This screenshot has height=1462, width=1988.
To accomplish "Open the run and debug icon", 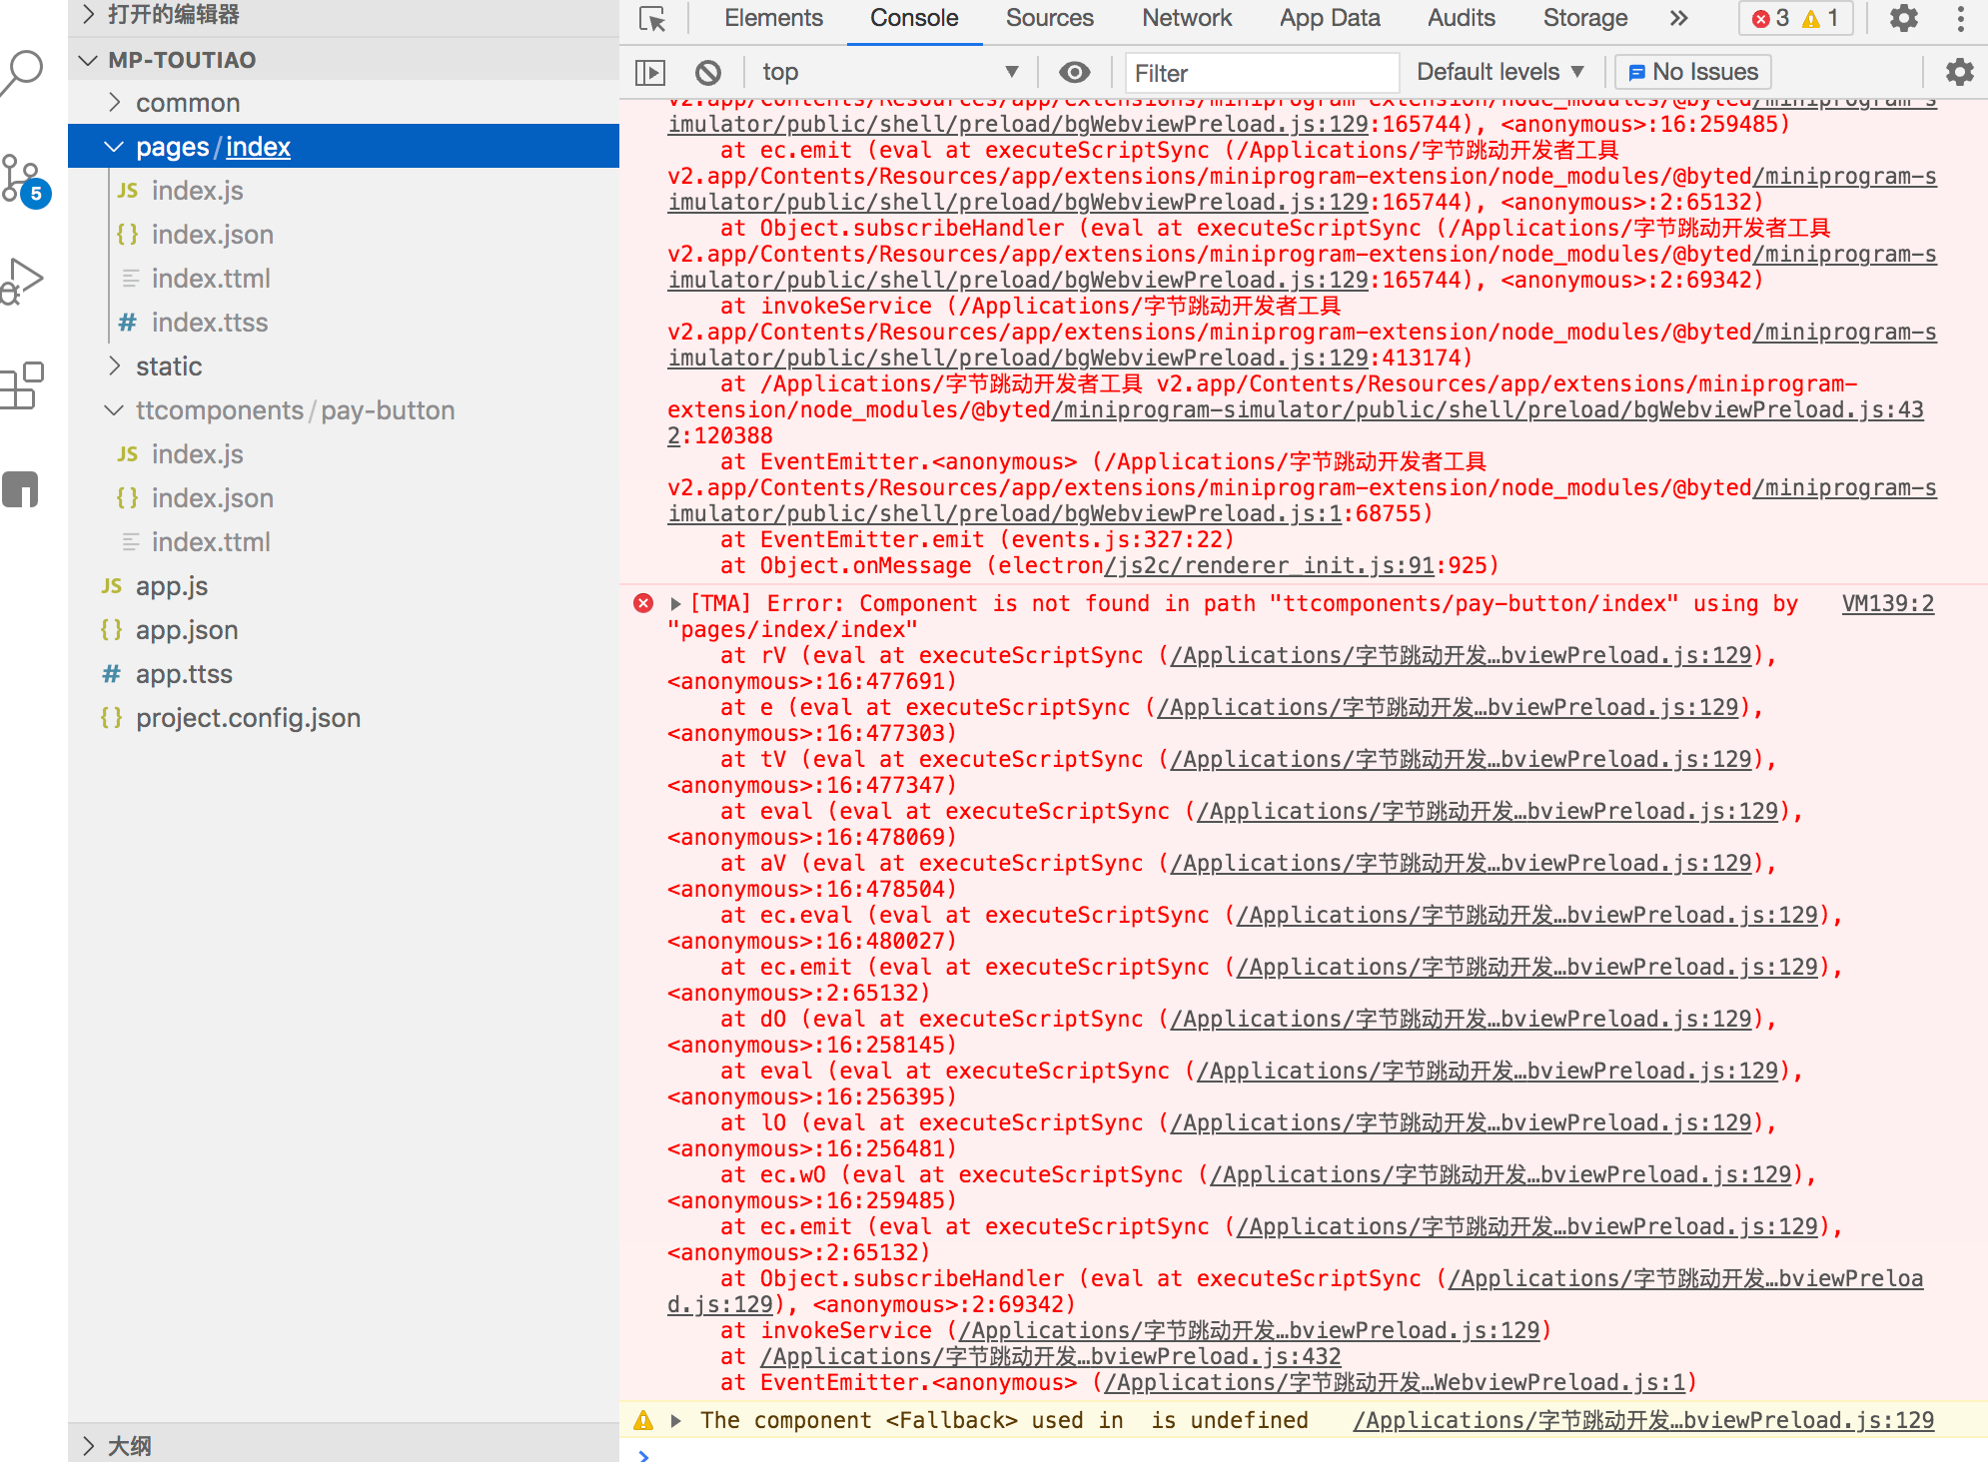I will tap(24, 282).
